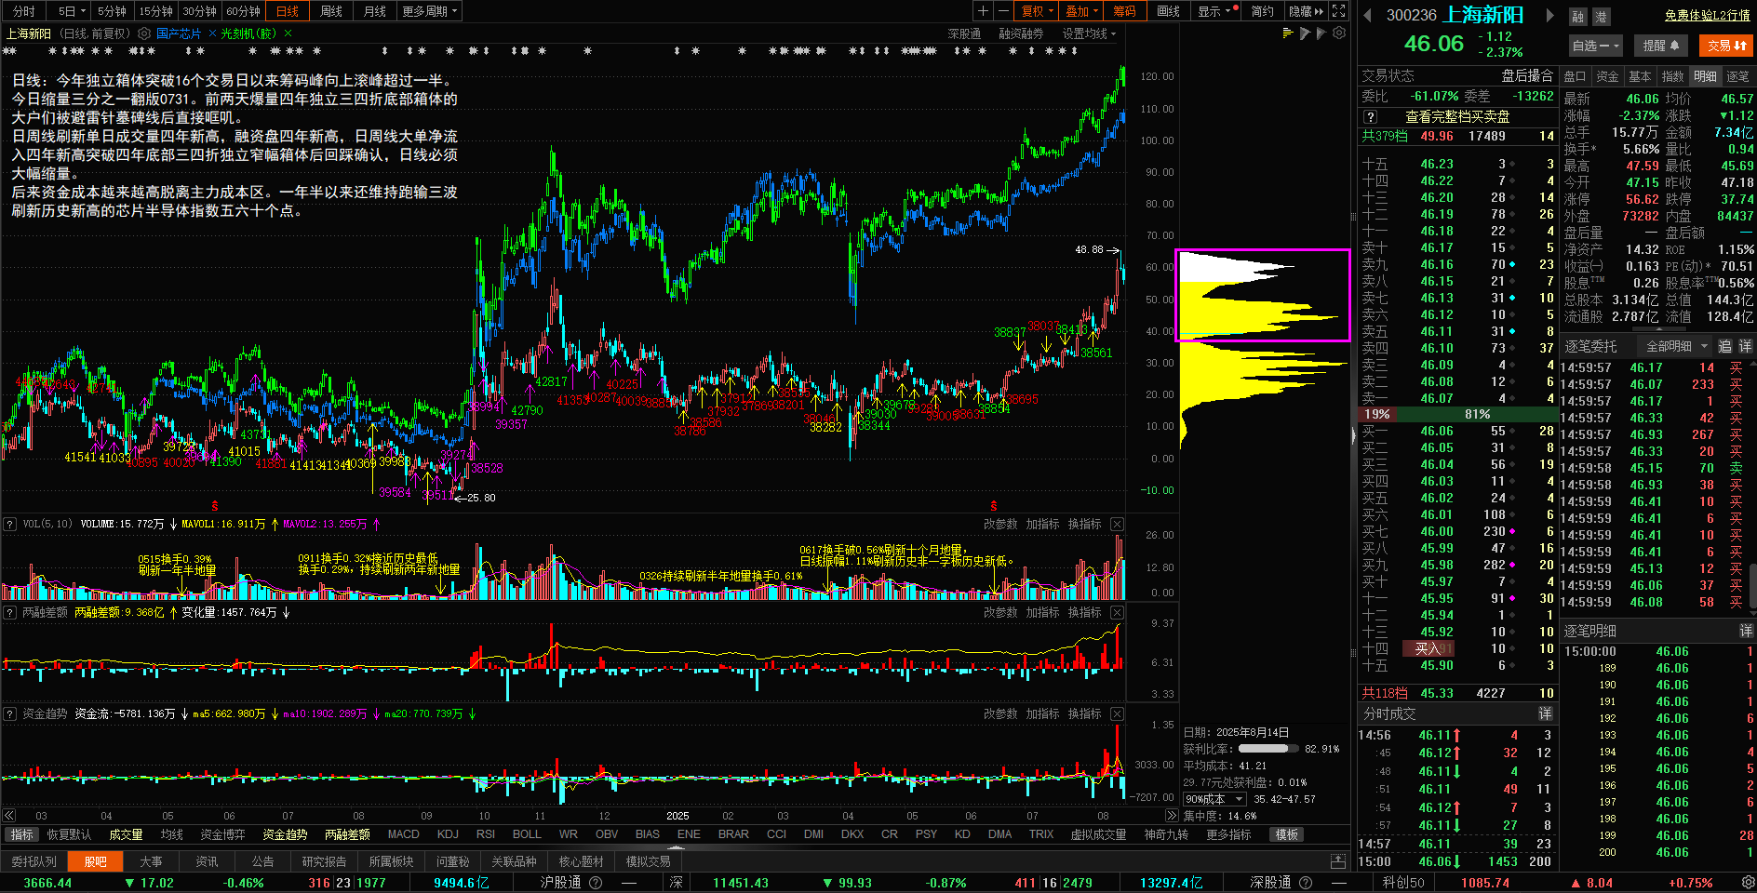Remove the 国产芯片 overlay tag
The image size is (1757, 893).
pos(212,33)
